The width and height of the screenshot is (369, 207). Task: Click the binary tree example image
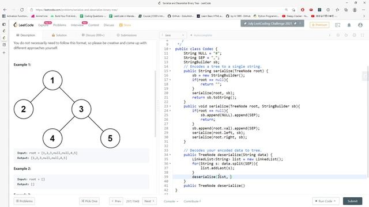coord(67,109)
